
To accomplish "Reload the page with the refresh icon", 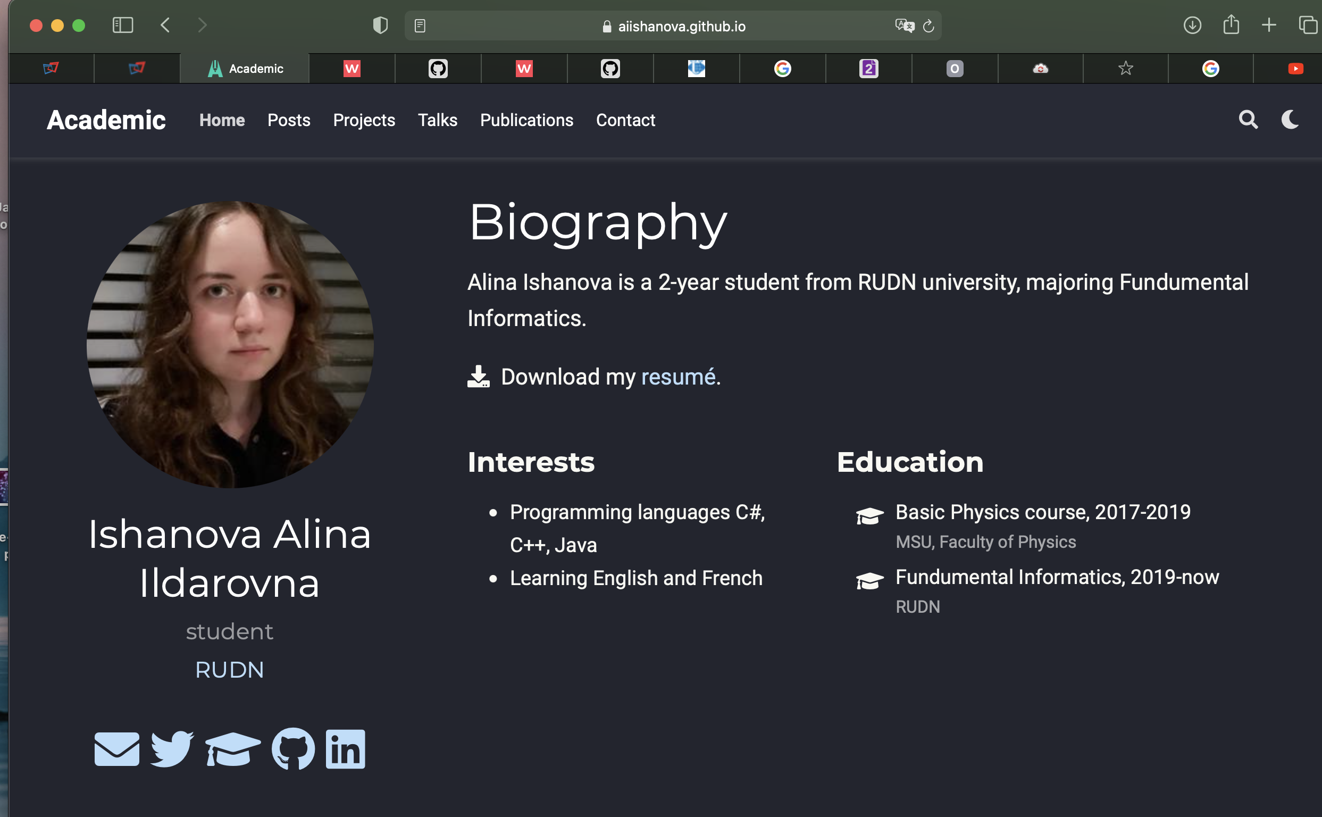I will [928, 26].
